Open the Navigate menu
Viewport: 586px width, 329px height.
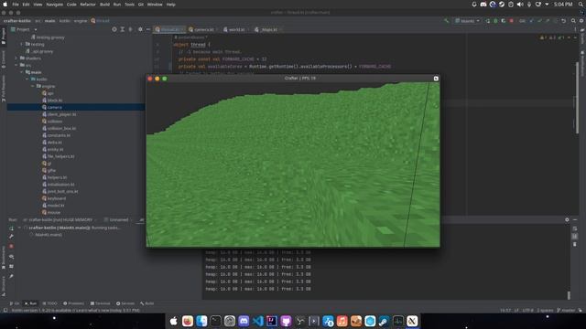pyautogui.click(x=55, y=5)
